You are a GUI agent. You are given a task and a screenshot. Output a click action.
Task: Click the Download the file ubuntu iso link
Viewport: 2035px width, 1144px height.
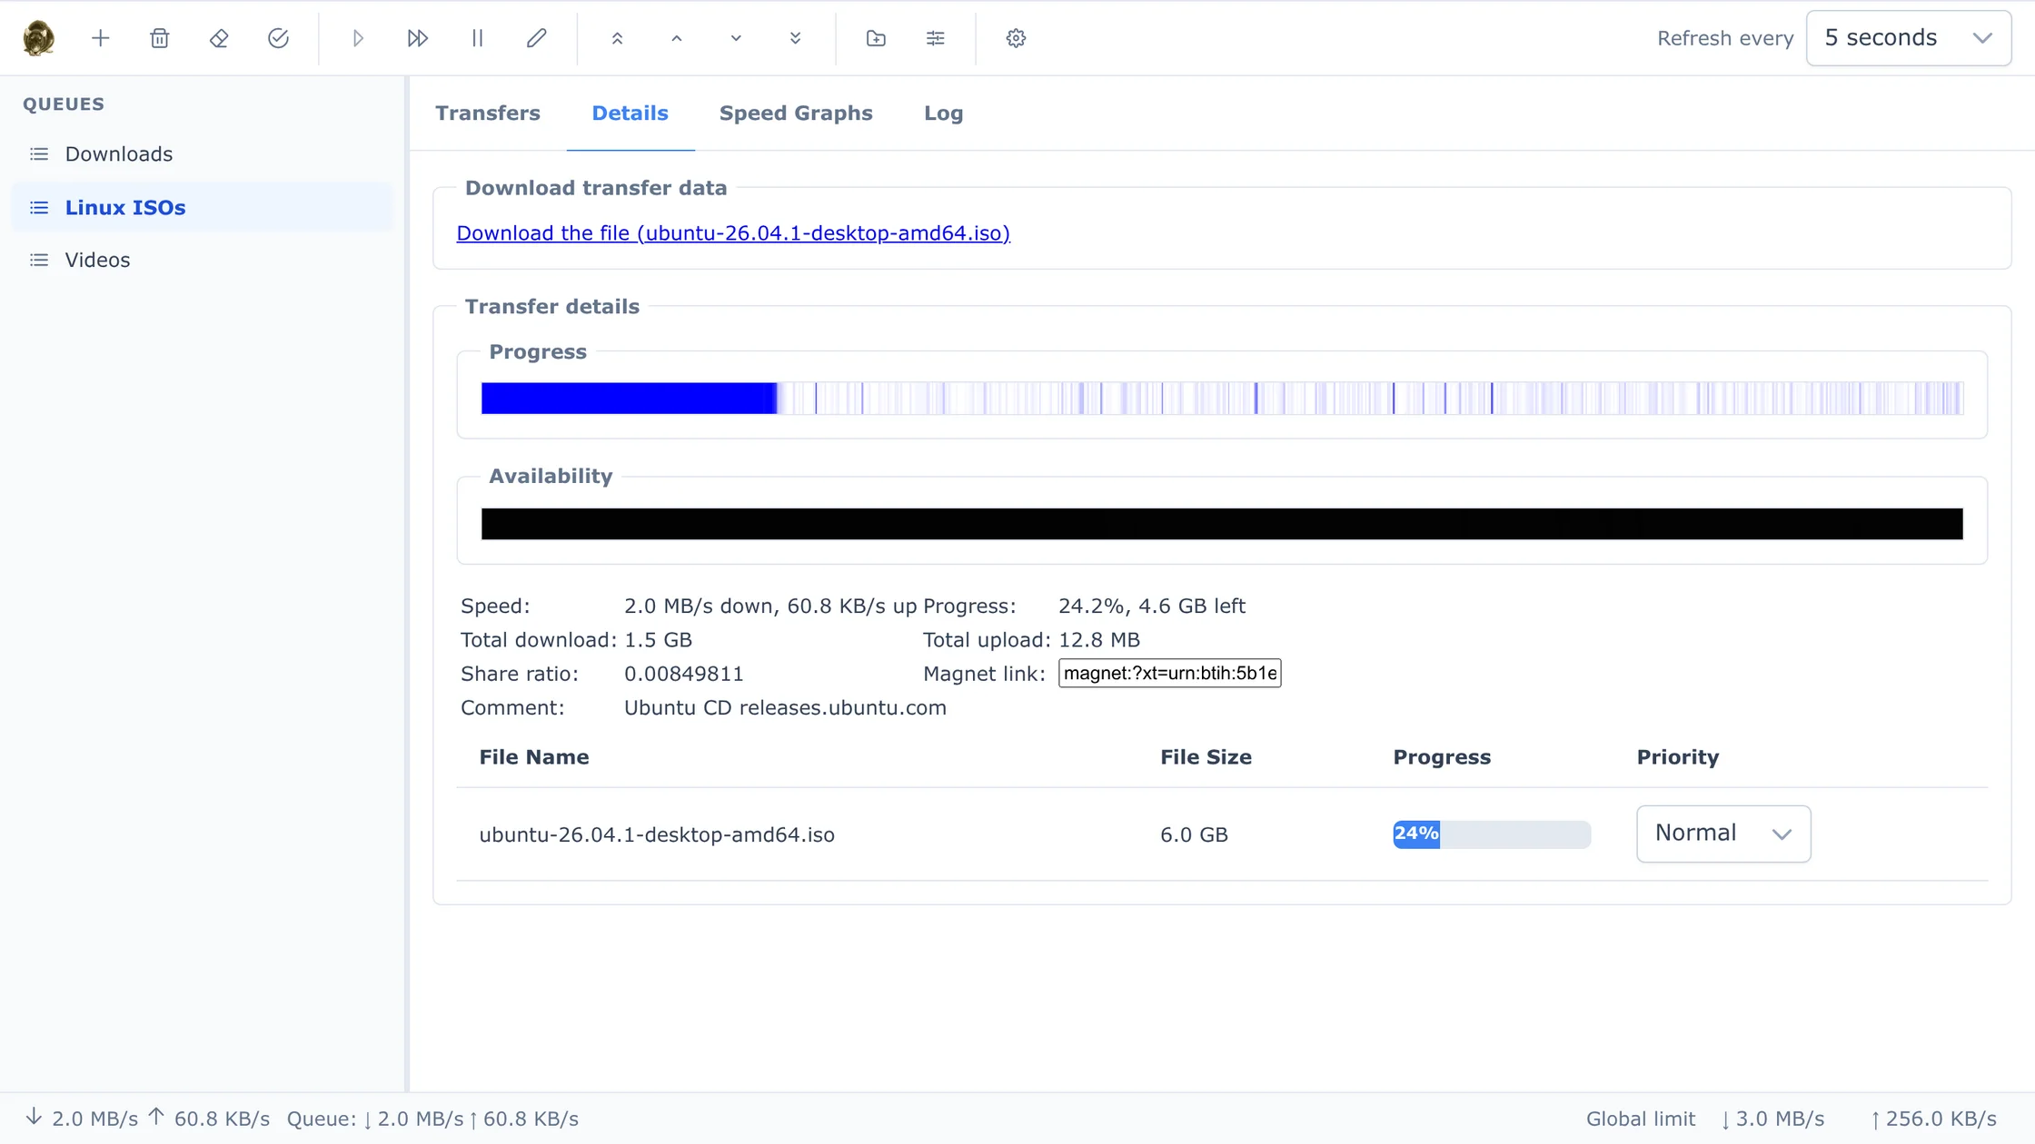point(733,233)
